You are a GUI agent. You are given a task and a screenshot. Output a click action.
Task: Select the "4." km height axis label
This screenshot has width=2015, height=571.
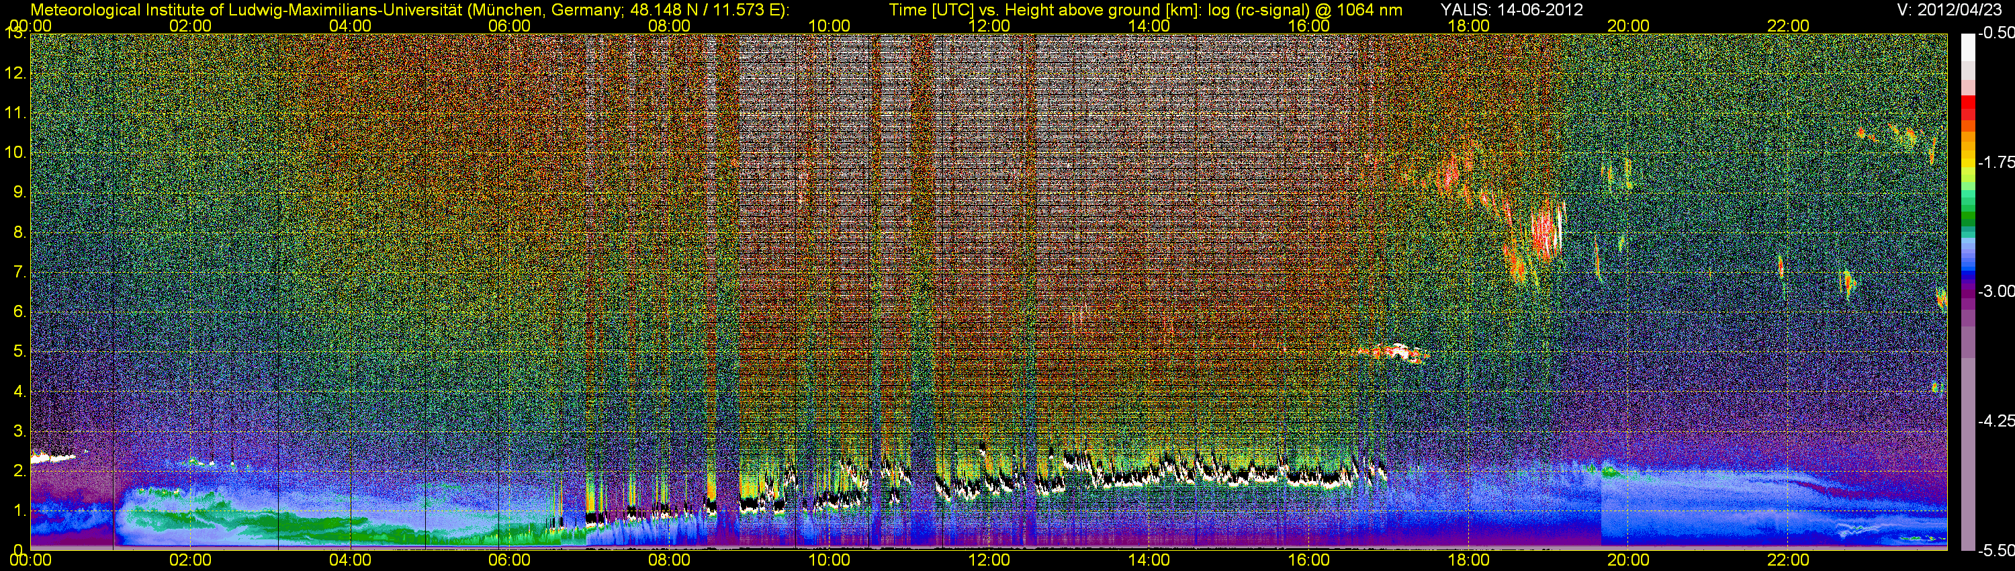pyautogui.click(x=19, y=391)
